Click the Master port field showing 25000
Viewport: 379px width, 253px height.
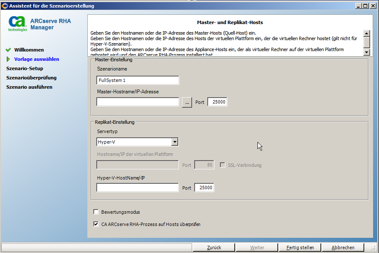217,102
